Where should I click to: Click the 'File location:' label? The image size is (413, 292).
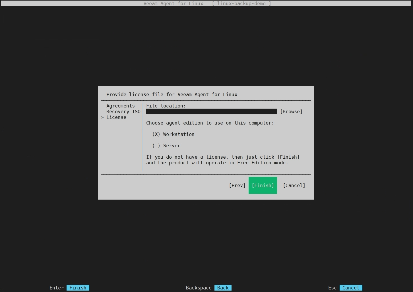pos(166,106)
